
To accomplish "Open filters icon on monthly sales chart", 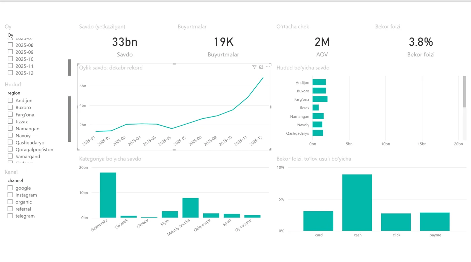I will [x=254, y=67].
